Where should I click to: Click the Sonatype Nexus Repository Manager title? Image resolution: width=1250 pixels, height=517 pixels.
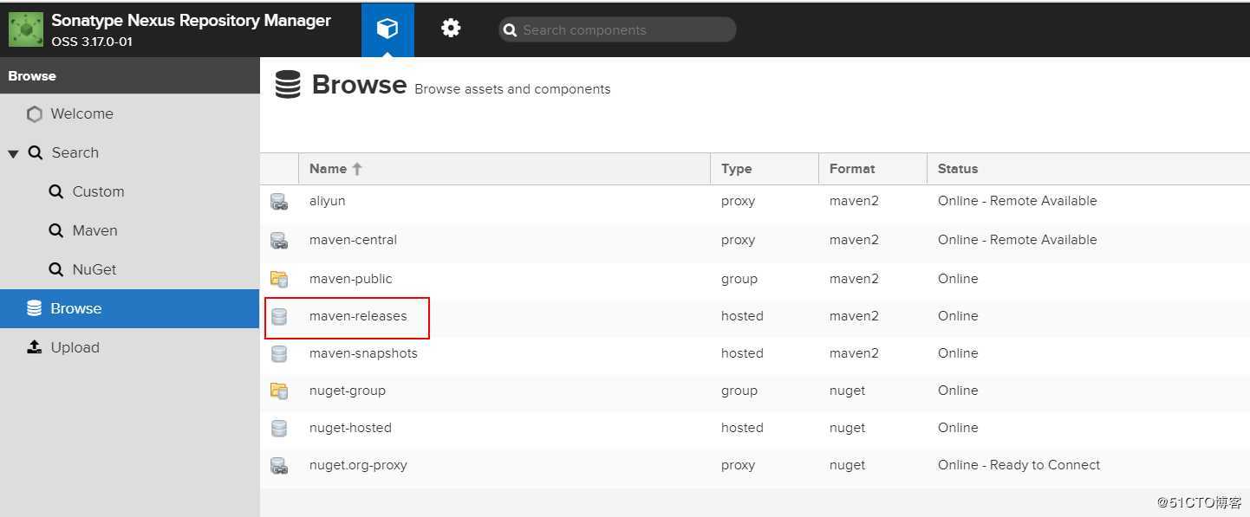click(191, 21)
